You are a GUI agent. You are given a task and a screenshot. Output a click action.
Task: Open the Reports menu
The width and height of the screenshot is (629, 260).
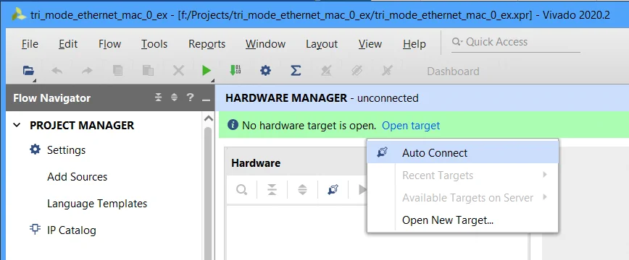[x=207, y=43]
